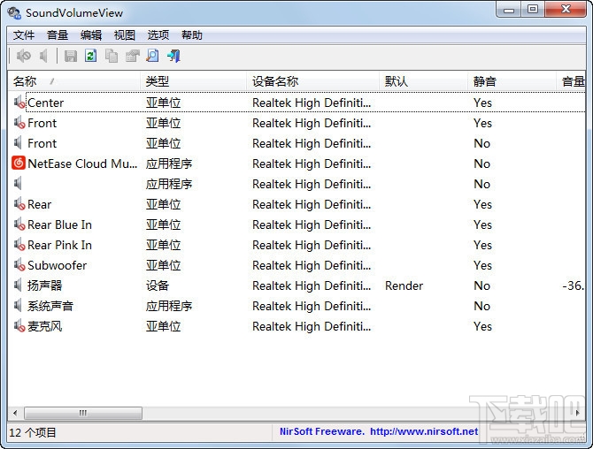Click the speaker icon of the unnamed application row
Image resolution: width=593 pixels, height=449 pixels.
pyautogui.click(x=18, y=184)
